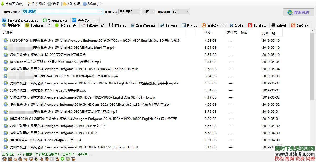
Task: Open options via the gear icon
Action: (x=49, y=4)
